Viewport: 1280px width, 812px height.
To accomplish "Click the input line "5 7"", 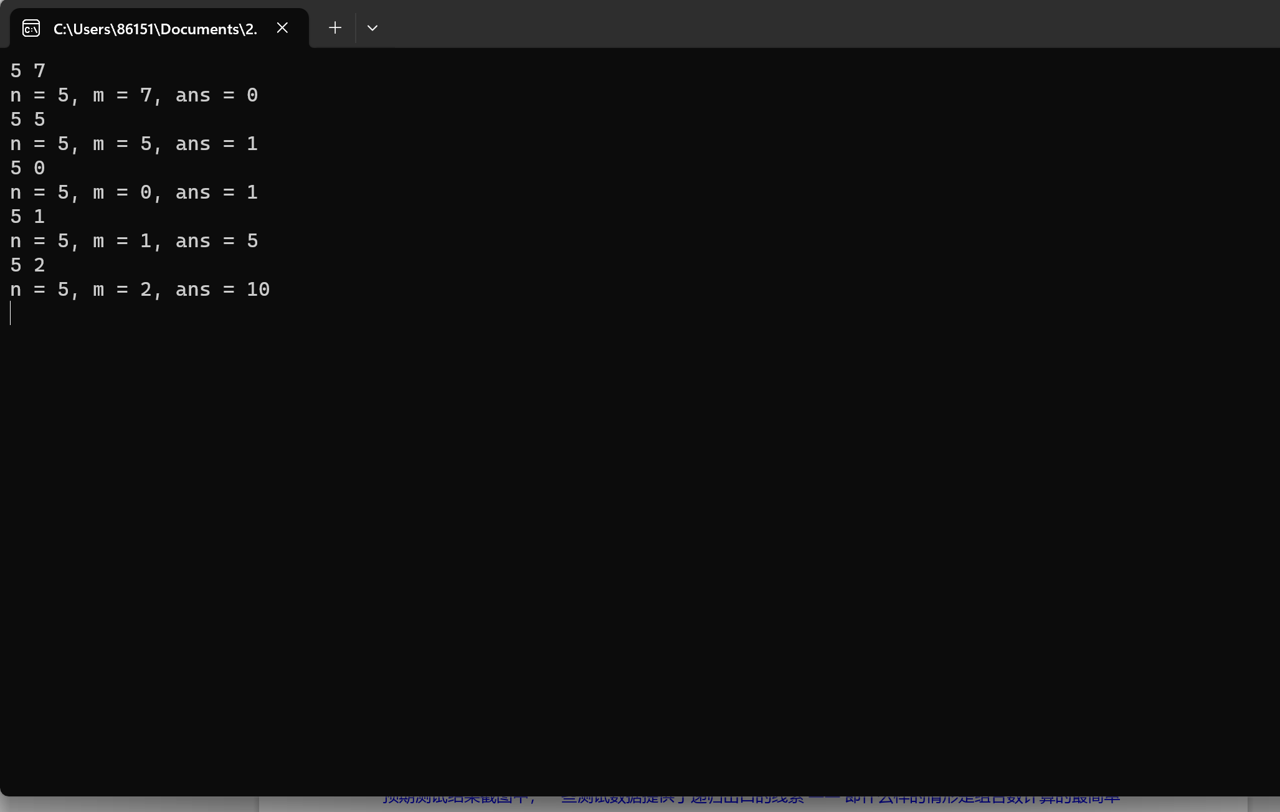I will tap(28, 71).
